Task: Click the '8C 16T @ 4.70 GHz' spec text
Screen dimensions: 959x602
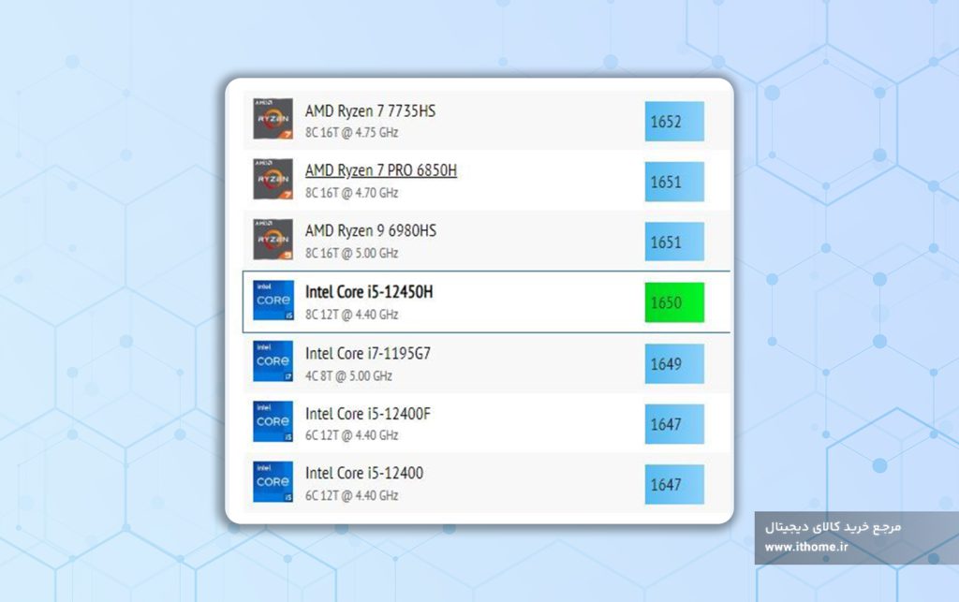Action: pyautogui.click(x=352, y=193)
